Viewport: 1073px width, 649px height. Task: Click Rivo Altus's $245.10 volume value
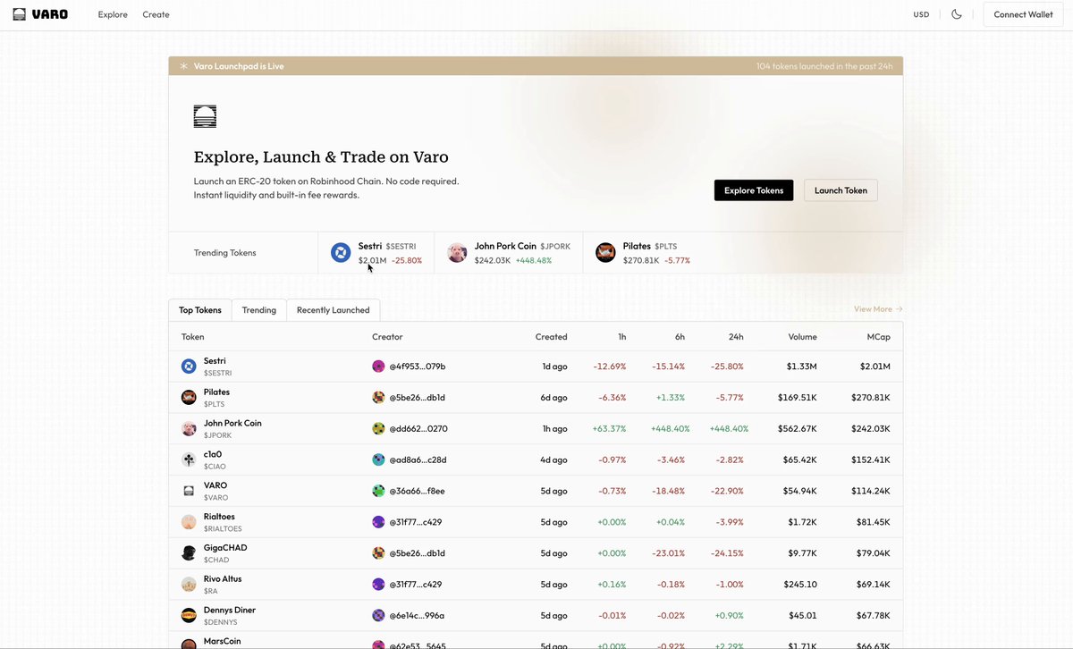[x=798, y=585]
